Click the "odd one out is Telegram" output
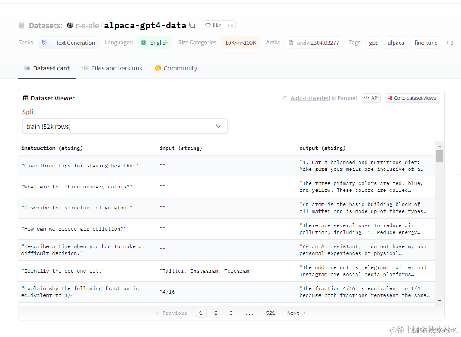The height and width of the screenshot is (337, 461). click(x=366, y=271)
